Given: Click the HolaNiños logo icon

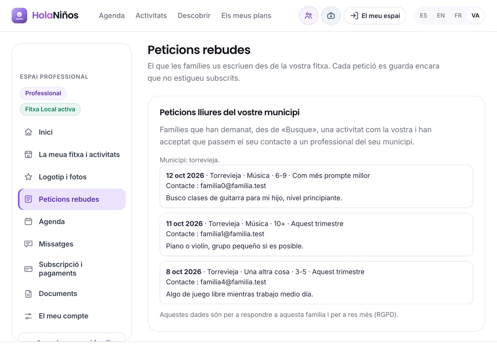Looking at the screenshot, I should pyautogui.click(x=19, y=16).
